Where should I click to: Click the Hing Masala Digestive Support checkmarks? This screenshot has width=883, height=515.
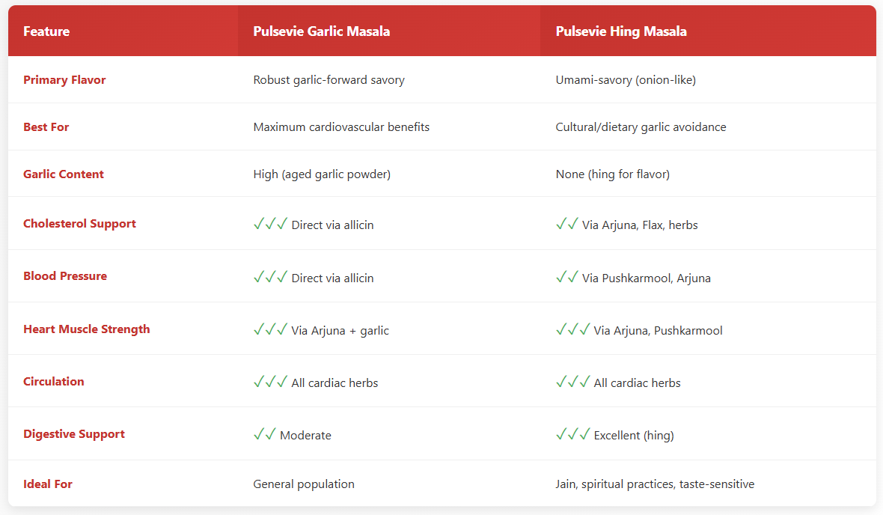click(572, 434)
